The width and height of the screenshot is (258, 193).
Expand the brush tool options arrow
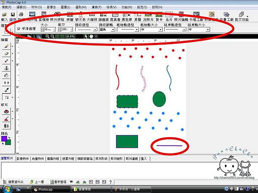point(12,46)
